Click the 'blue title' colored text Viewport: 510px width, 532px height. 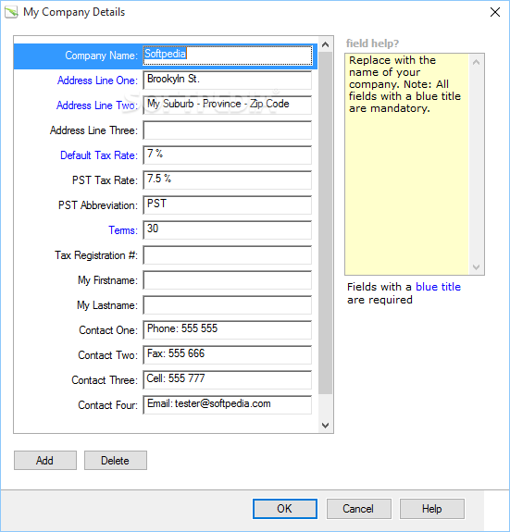coord(438,287)
